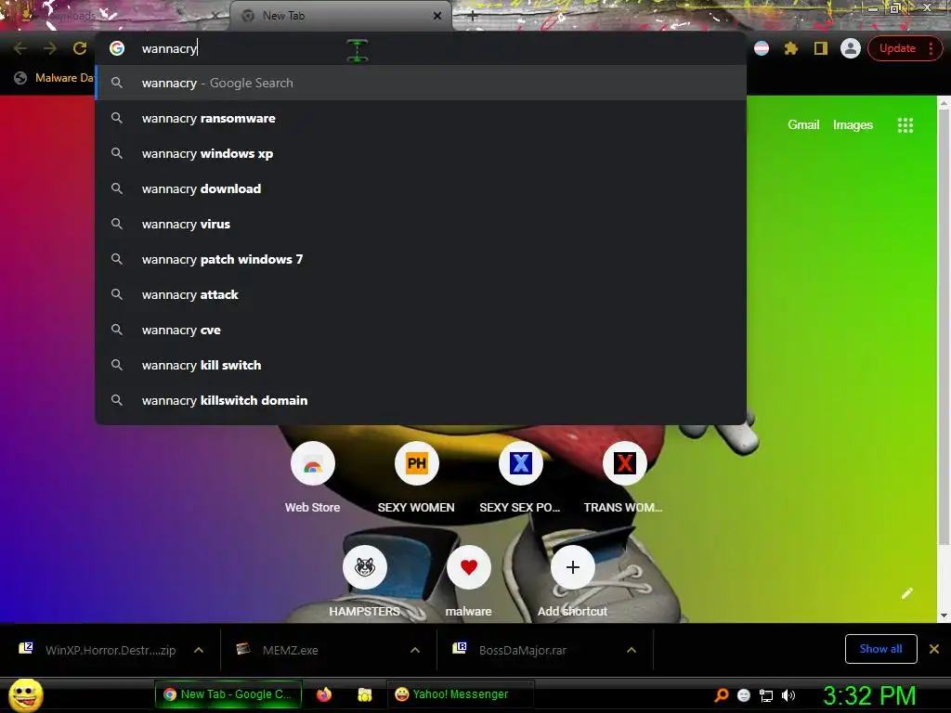Open the Web Store shortcut
951x713 pixels.
click(x=312, y=478)
